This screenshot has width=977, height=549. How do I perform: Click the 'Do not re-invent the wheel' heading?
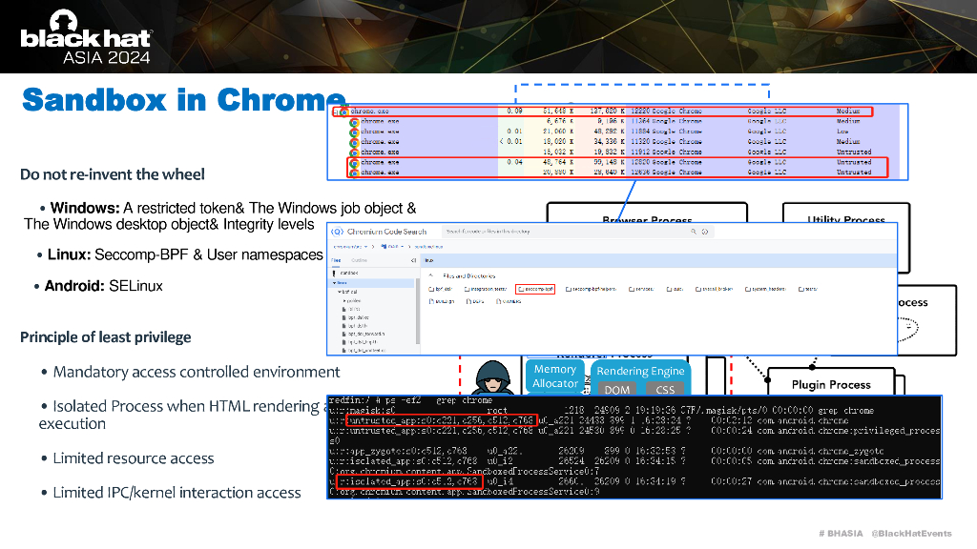click(113, 174)
